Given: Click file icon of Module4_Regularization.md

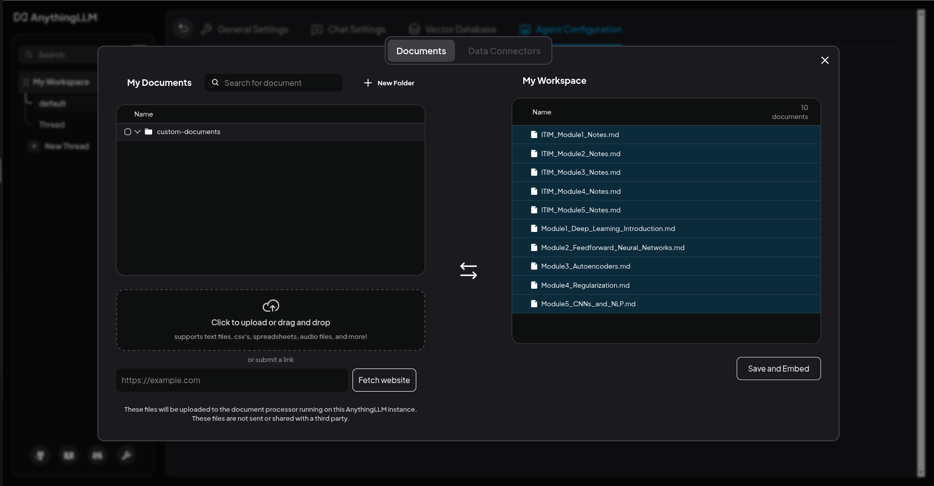Looking at the screenshot, I should 534,285.
